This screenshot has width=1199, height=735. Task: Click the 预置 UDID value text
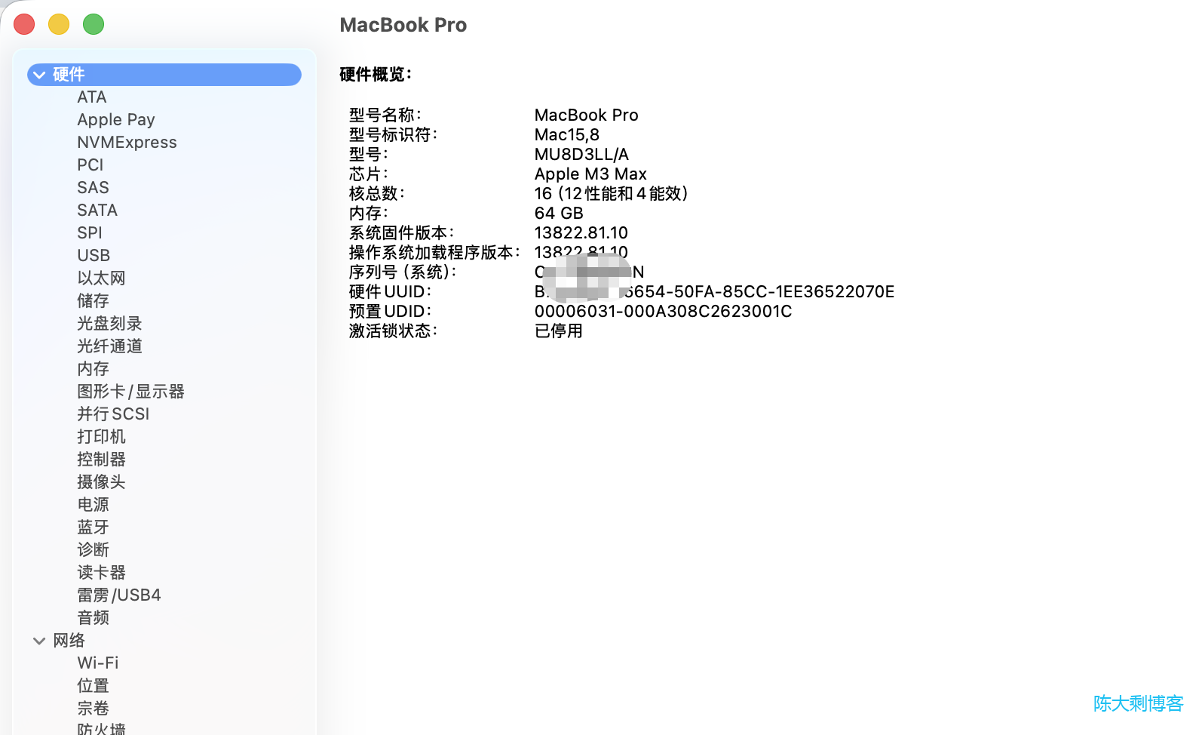[663, 312]
